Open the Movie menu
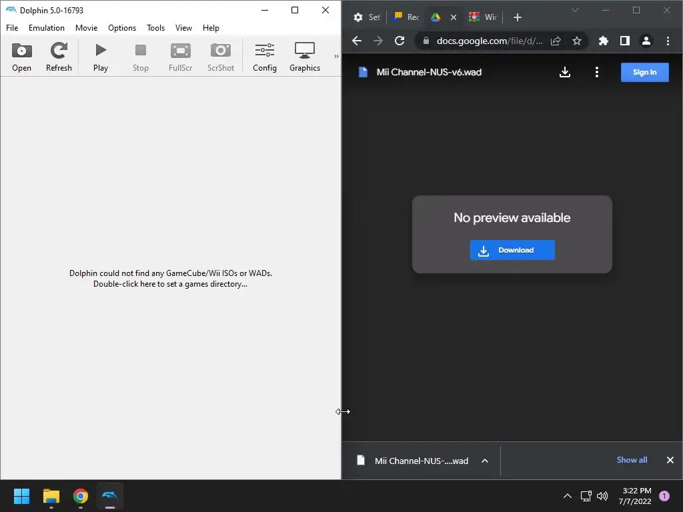The width and height of the screenshot is (683, 512). 86,28
